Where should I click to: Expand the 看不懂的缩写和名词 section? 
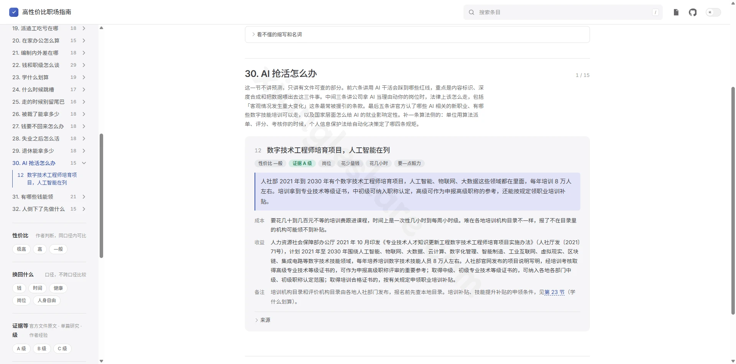click(417, 34)
